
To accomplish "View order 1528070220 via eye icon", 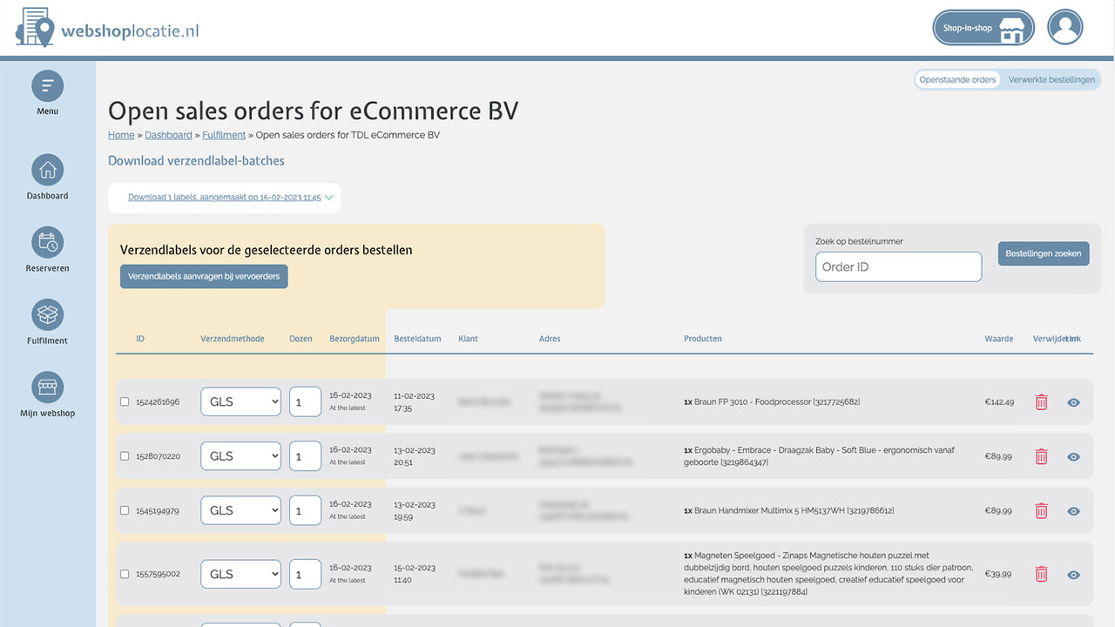I will click(x=1074, y=456).
